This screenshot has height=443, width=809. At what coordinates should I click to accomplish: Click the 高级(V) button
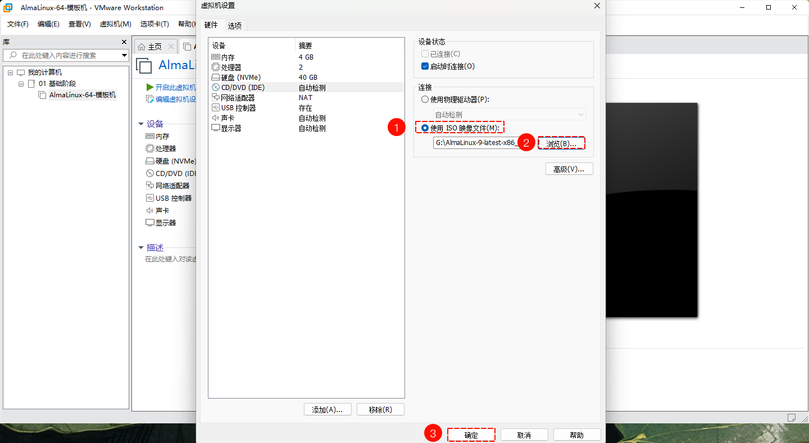point(569,169)
